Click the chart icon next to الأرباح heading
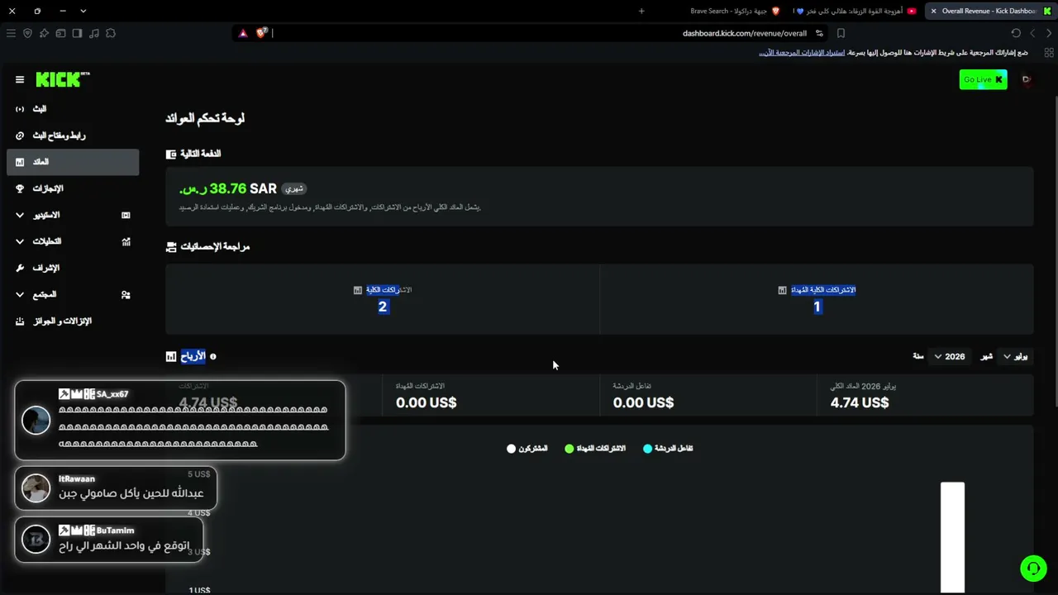Screen dimensions: 1058x595 coord(171,357)
